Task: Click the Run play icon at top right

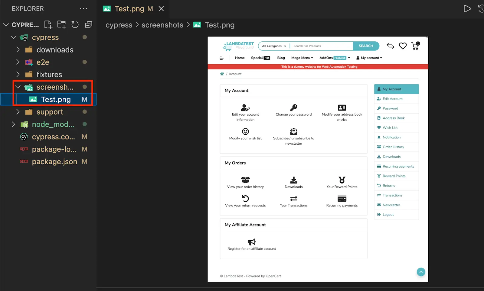Action: [467, 9]
